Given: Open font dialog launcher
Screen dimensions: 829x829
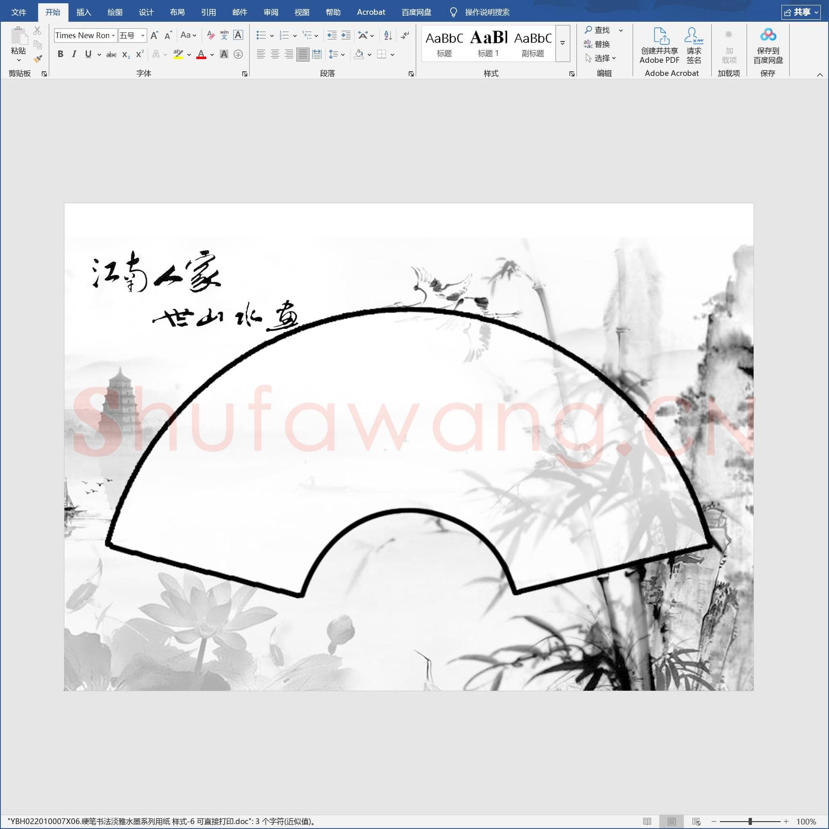Looking at the screenshot, I should point(245,74).
